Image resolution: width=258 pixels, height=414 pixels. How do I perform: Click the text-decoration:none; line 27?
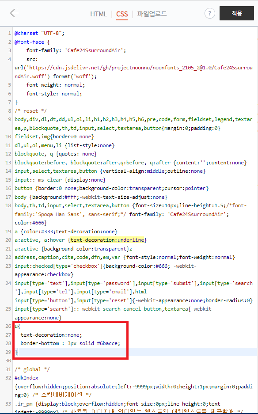(x=51, y=335)
